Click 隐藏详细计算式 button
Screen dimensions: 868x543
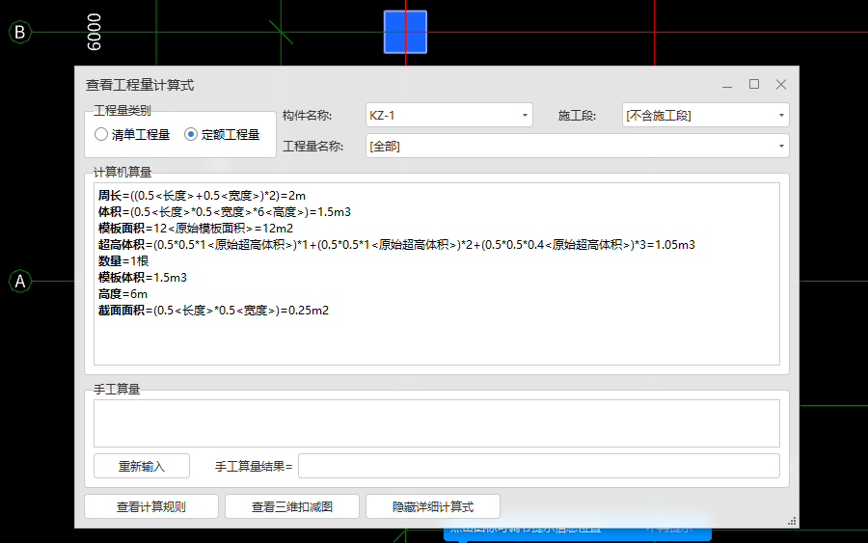[433, 506]
